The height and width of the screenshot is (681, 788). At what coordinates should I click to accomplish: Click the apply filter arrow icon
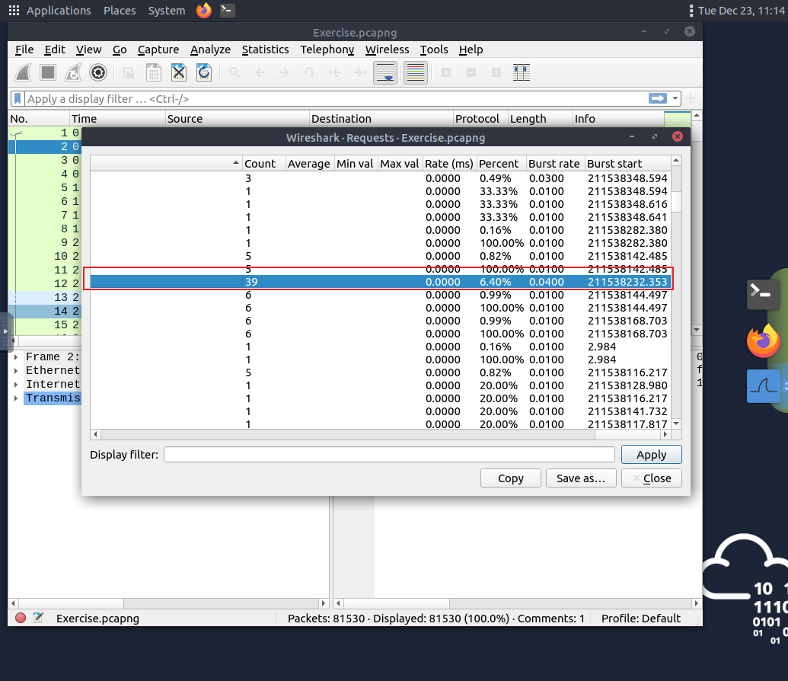point(657,98)
